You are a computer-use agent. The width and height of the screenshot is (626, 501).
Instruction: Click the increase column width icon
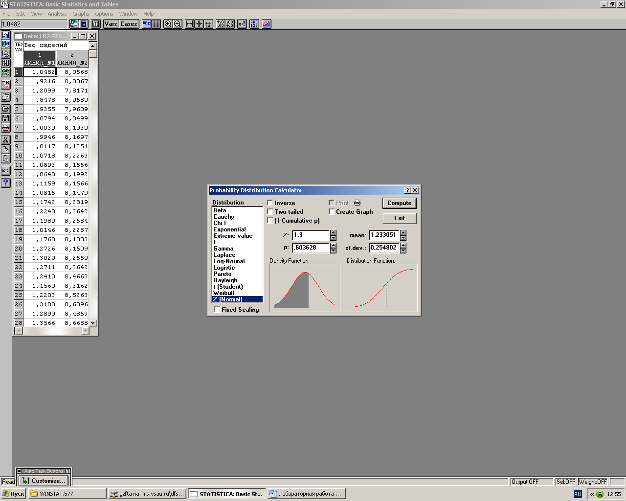[189, 23]
